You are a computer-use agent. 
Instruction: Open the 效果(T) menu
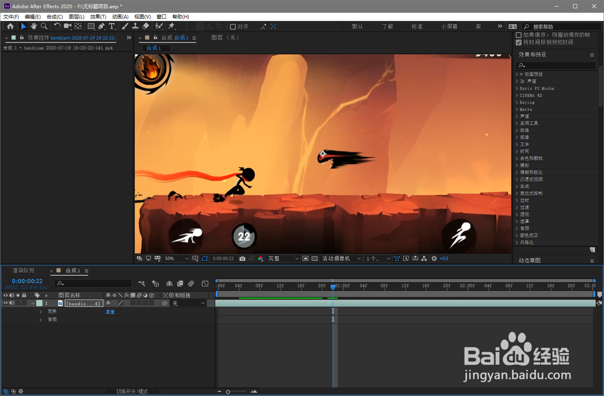(98, 17)
